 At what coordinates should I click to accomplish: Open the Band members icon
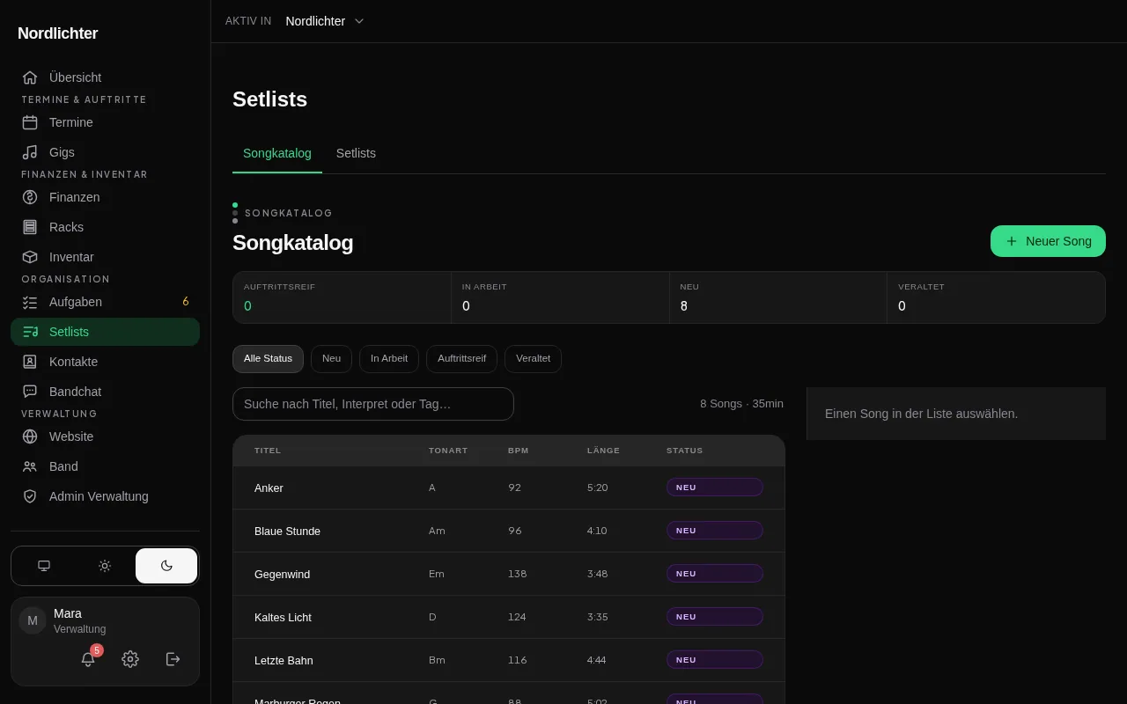[x=30, y=466]
